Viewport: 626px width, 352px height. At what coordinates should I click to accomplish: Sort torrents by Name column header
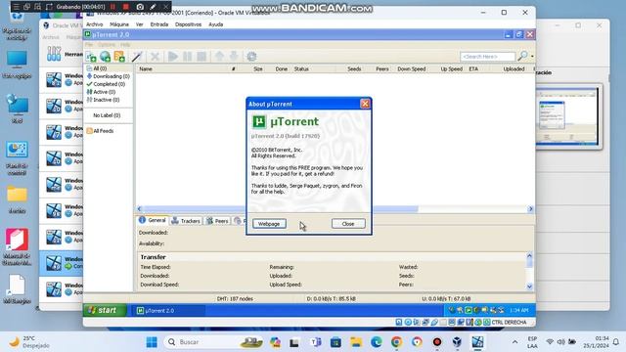[x=146, y=69]
